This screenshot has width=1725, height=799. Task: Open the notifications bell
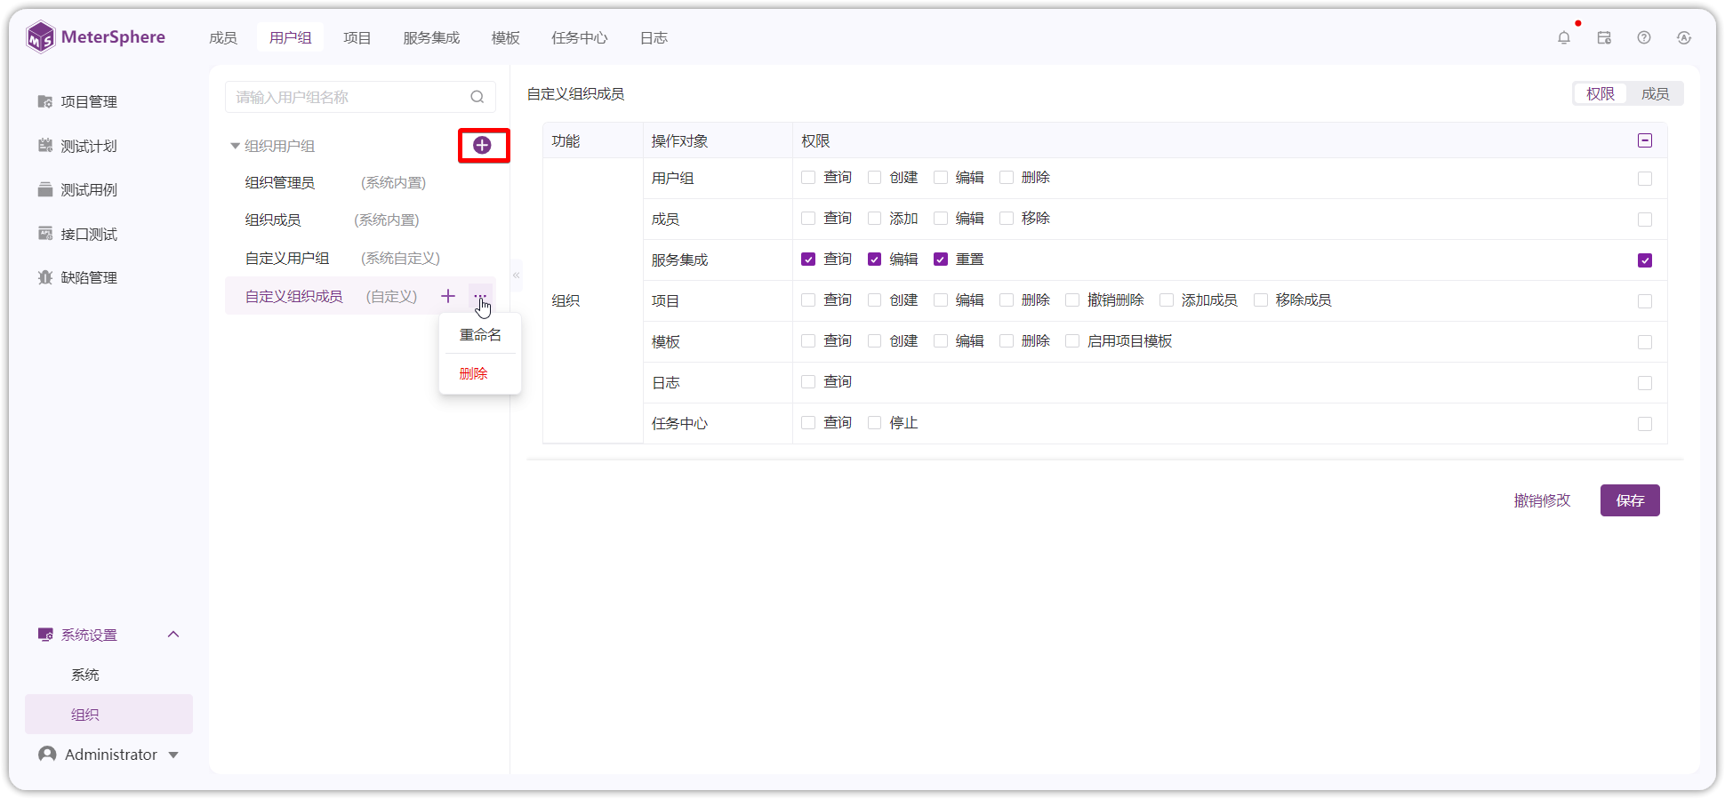tap(1564, 37)
